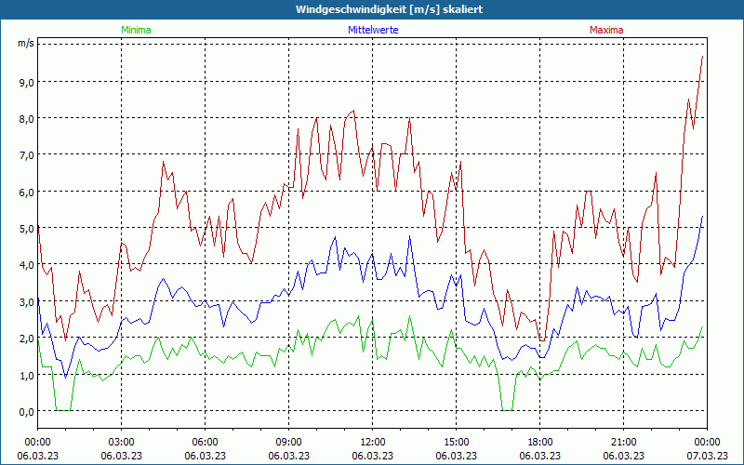The width and height of the screenshot is (744, 465).
Task: Click the green Minima zero dip near 17:00
Action: click(x=507, y=410)
